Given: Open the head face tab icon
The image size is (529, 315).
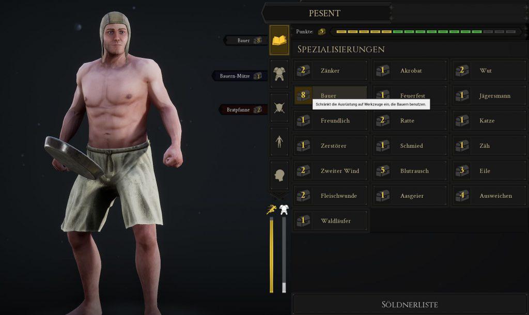Looking at the screenshot, I should click(279, 176).
